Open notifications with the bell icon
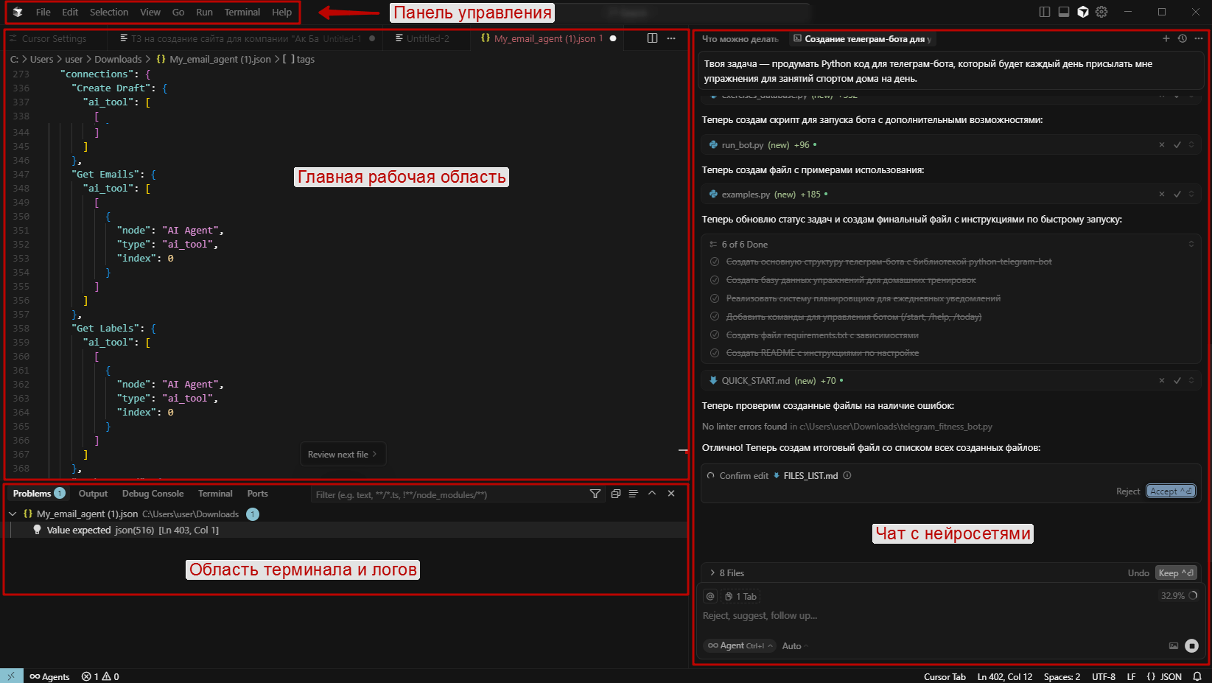The image size is (1212, 683). 1197,676
